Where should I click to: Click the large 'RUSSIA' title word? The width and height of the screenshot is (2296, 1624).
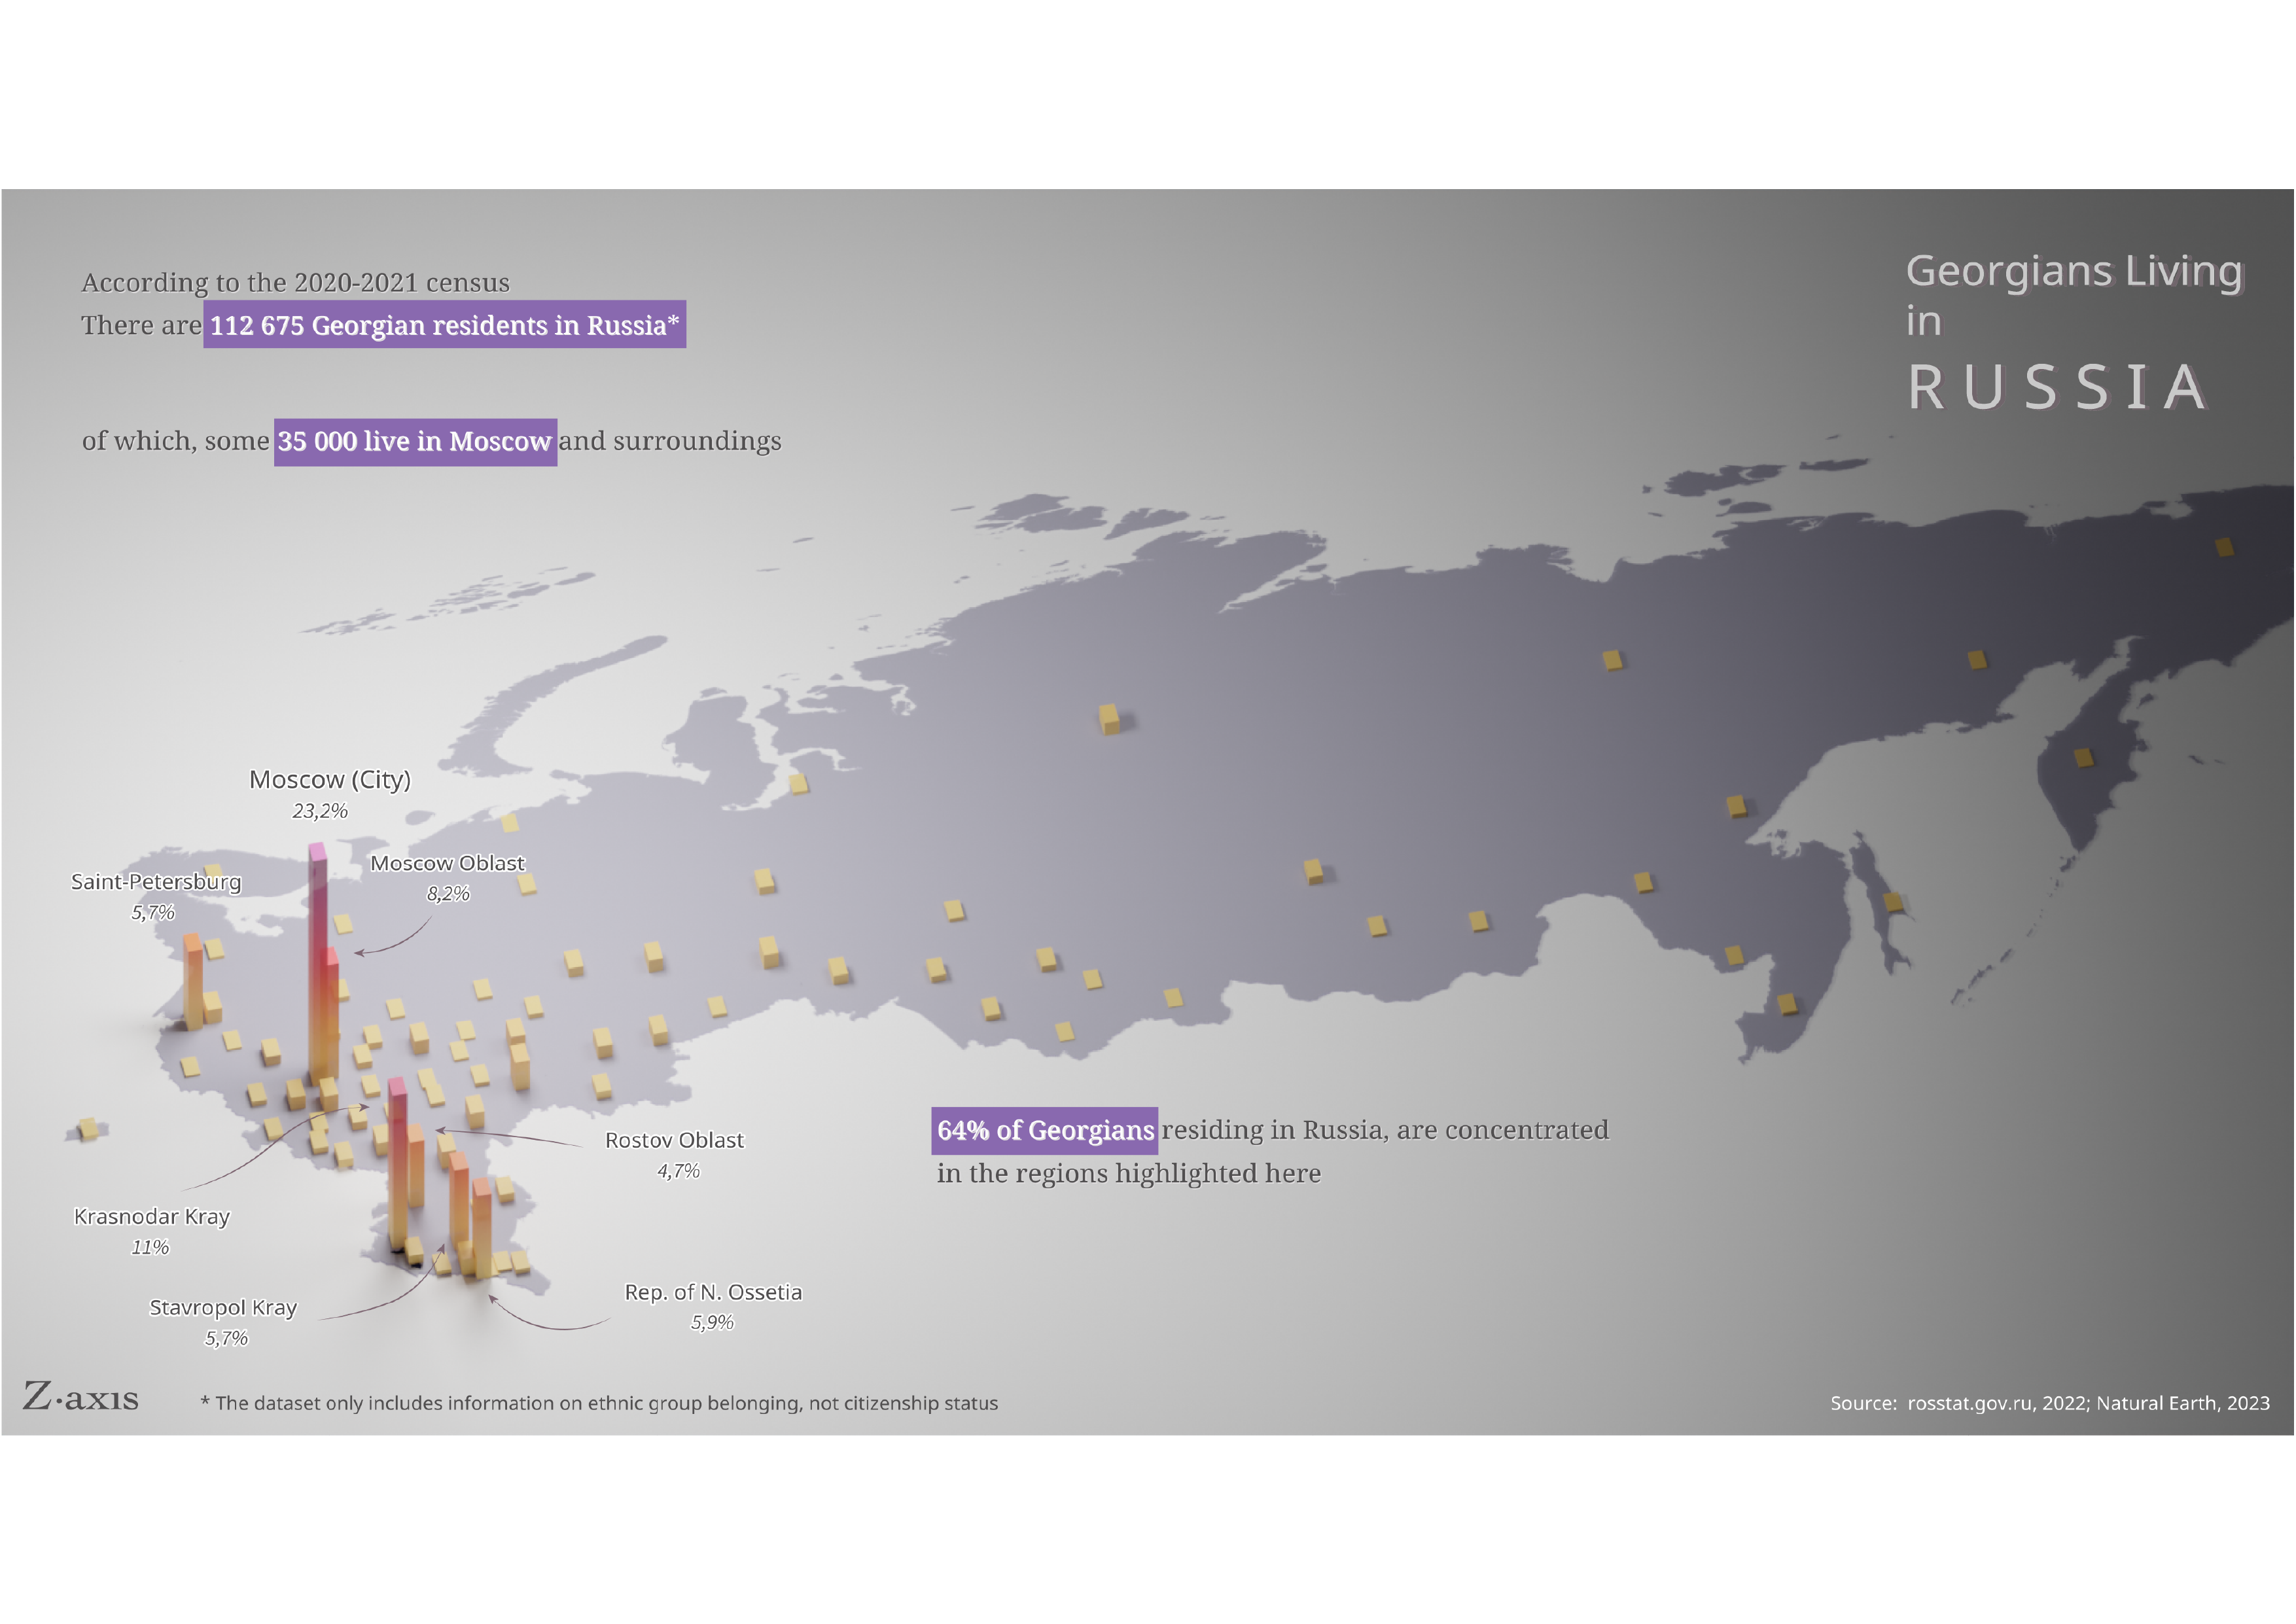(x=2057, y=387)
